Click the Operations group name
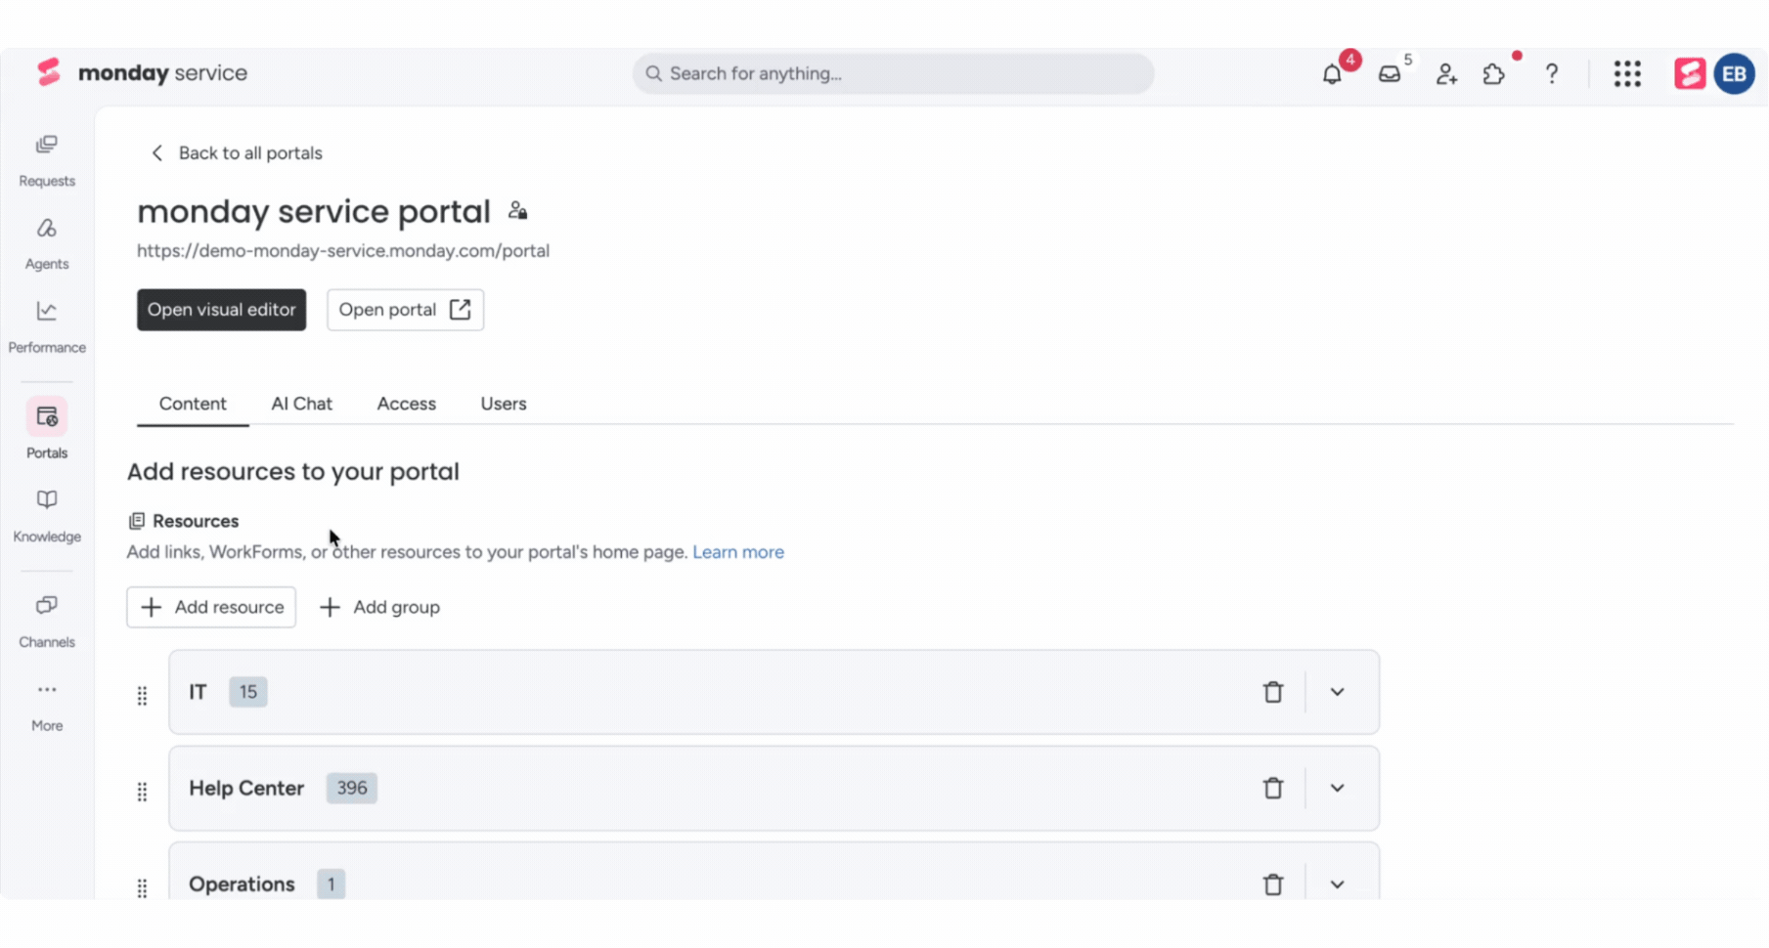Screen dimensions: 1769x948 242,884
